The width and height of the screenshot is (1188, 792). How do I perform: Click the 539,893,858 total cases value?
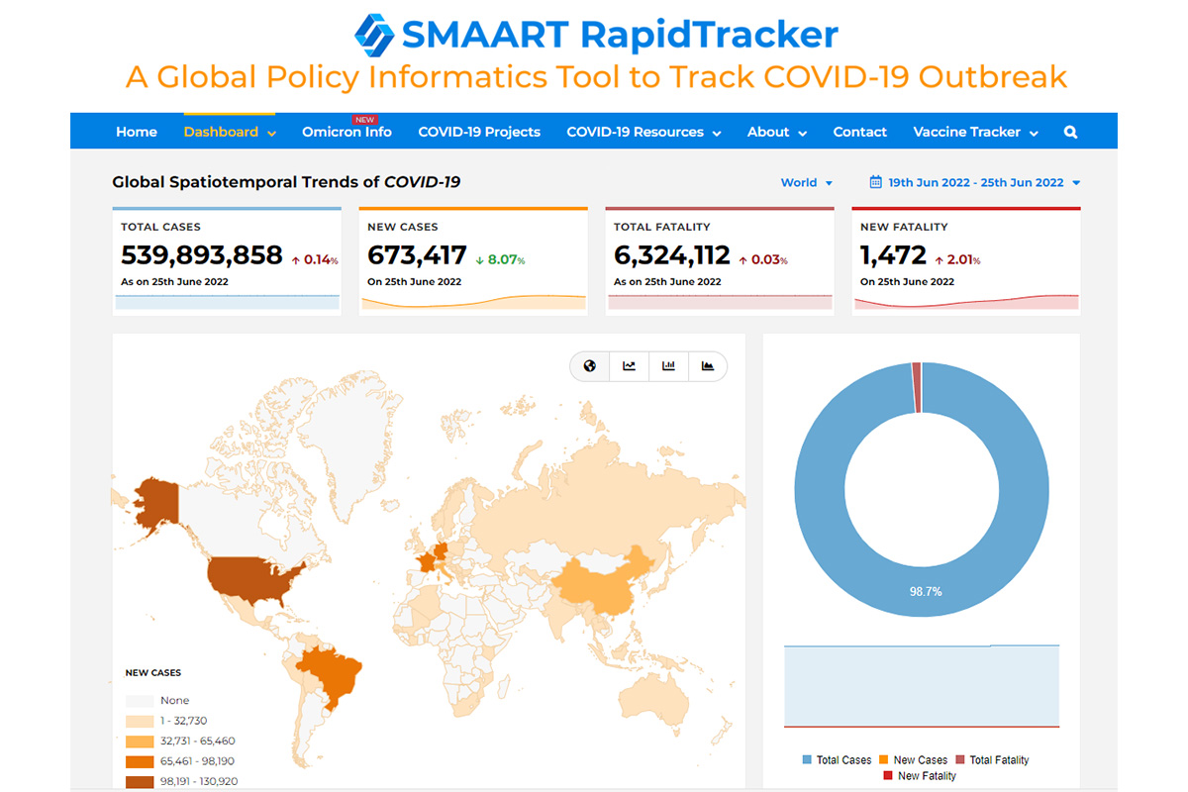[x=202, y=255]
